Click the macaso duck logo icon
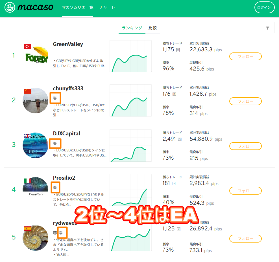The width and height of the screenshot is (279, 262). (10, 7)
